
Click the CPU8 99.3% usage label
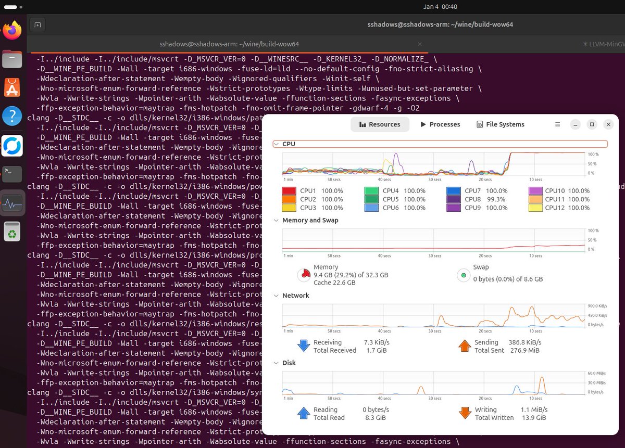tap(497, 199)
